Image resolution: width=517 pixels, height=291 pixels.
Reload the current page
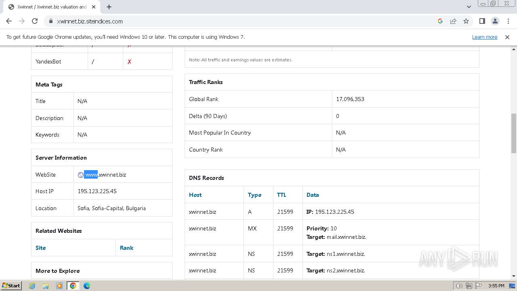35,21
